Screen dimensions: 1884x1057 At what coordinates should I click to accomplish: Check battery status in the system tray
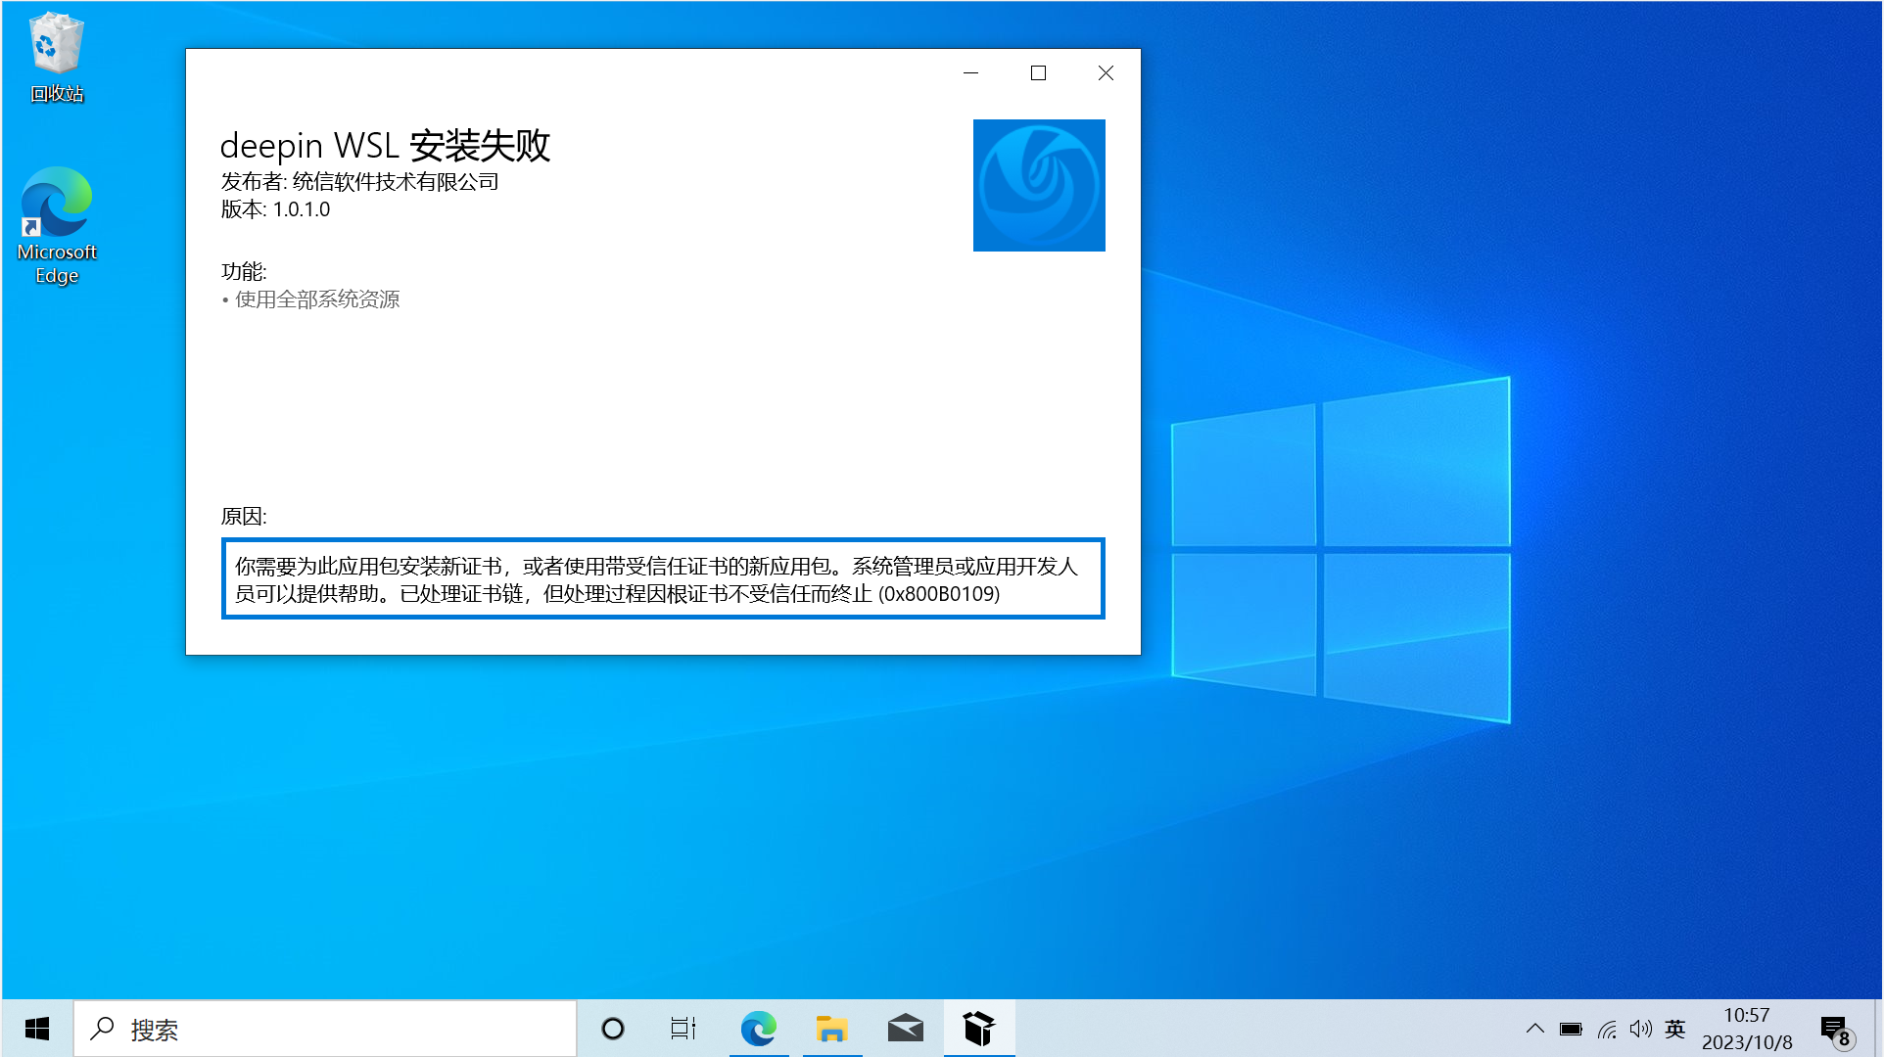tap(1571, 1029)
